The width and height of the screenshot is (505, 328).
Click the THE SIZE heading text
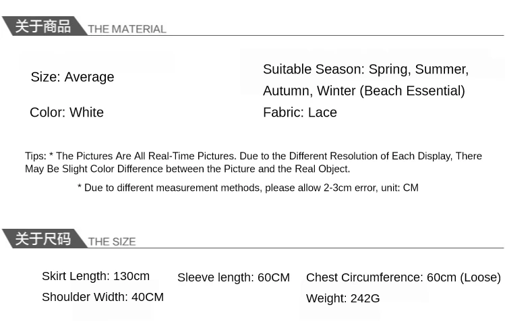[112, 242]
